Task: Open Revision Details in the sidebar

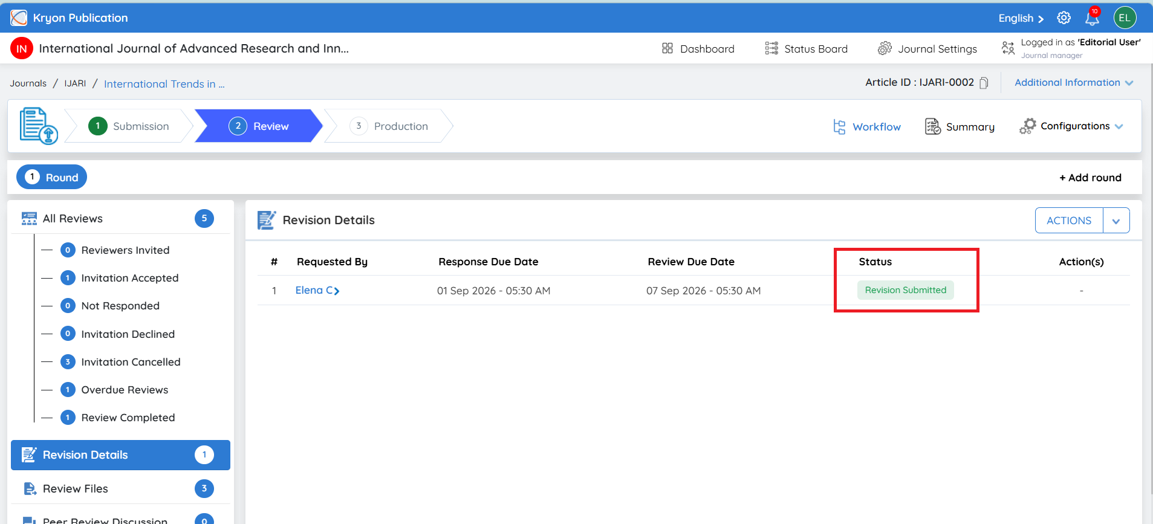Action: [x=120, y=455]
